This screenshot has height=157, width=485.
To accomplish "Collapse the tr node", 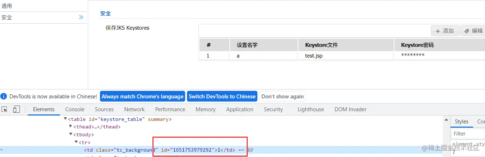I will pos(76,142).
